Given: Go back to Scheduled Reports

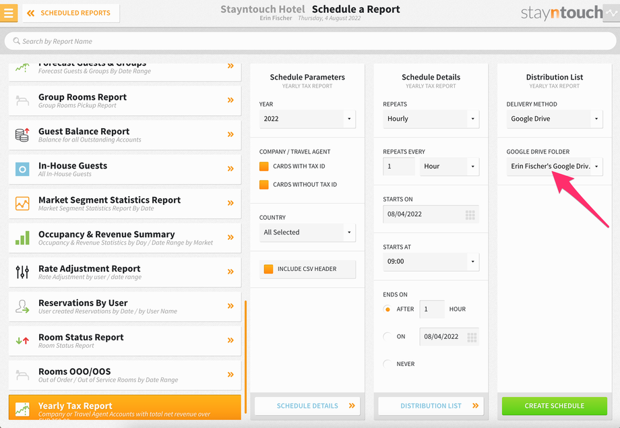Looking at the screenshot, I should (x=71, y=13).
